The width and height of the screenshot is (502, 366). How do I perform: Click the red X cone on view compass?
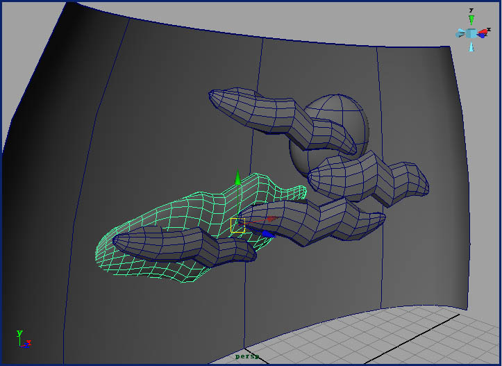click(485, 31)
